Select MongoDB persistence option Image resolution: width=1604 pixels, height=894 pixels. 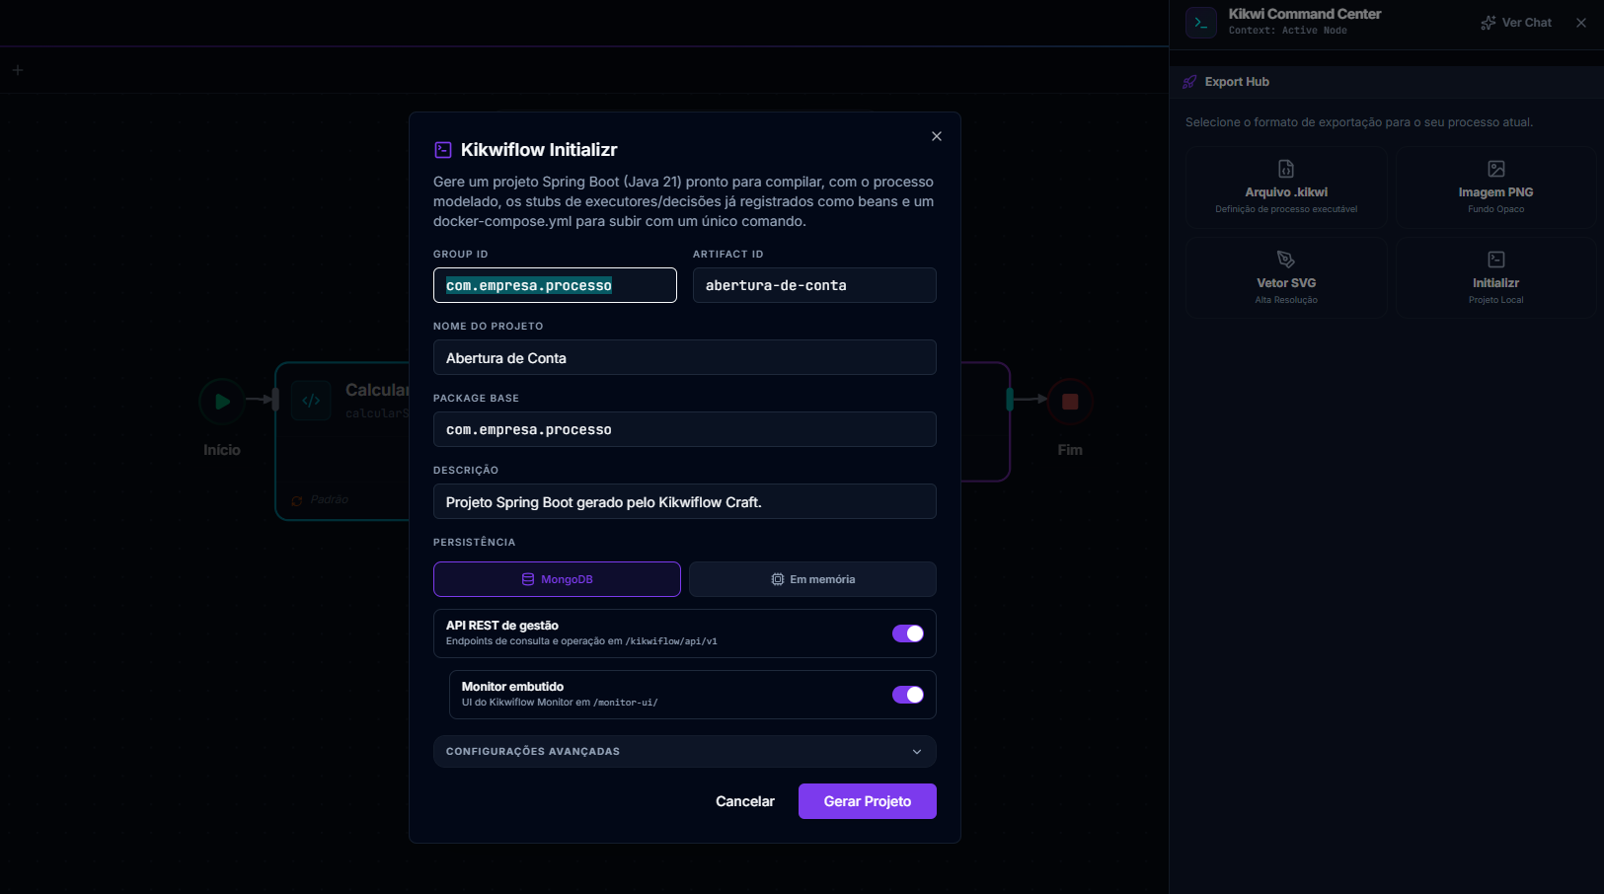point(557,579)
